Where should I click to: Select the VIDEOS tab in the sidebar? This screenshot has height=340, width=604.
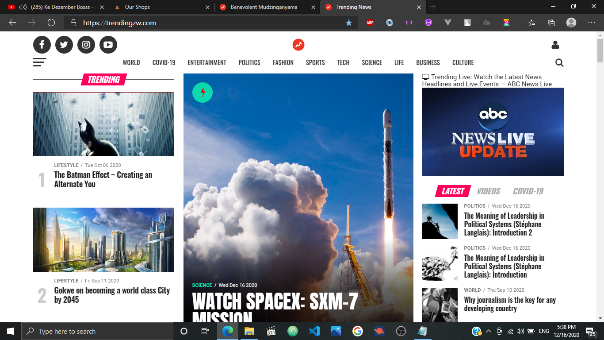489,191
